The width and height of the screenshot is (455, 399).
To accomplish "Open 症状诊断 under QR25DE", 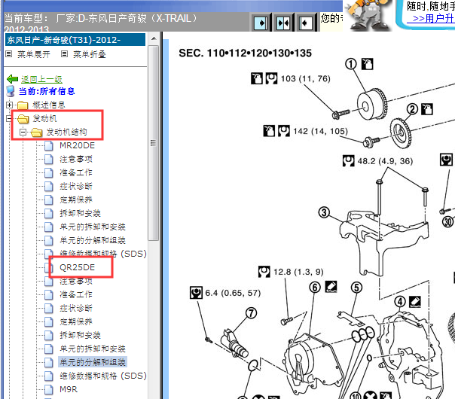I will (76, 308).
